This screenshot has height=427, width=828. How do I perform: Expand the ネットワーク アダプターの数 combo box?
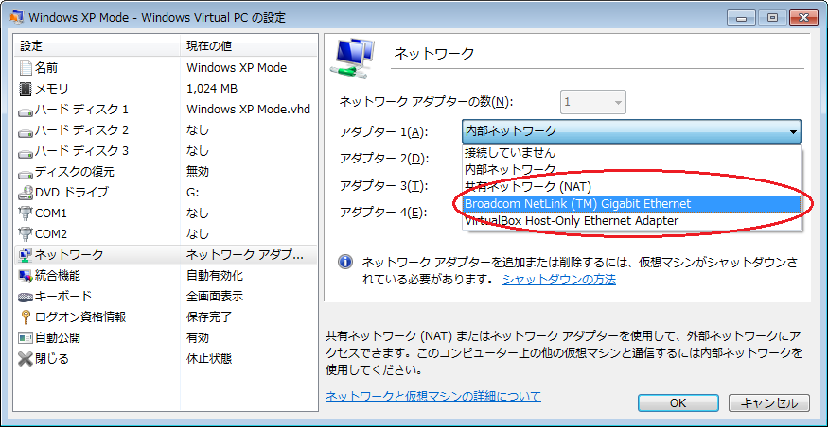coord(618,102)
